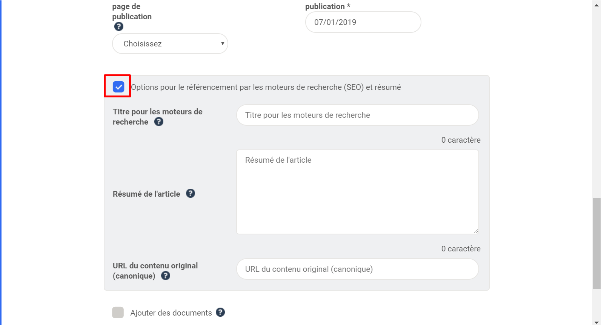601x325 pixels.
Task: Click the scrollbar up arrow
Action: tap(596, 3)
